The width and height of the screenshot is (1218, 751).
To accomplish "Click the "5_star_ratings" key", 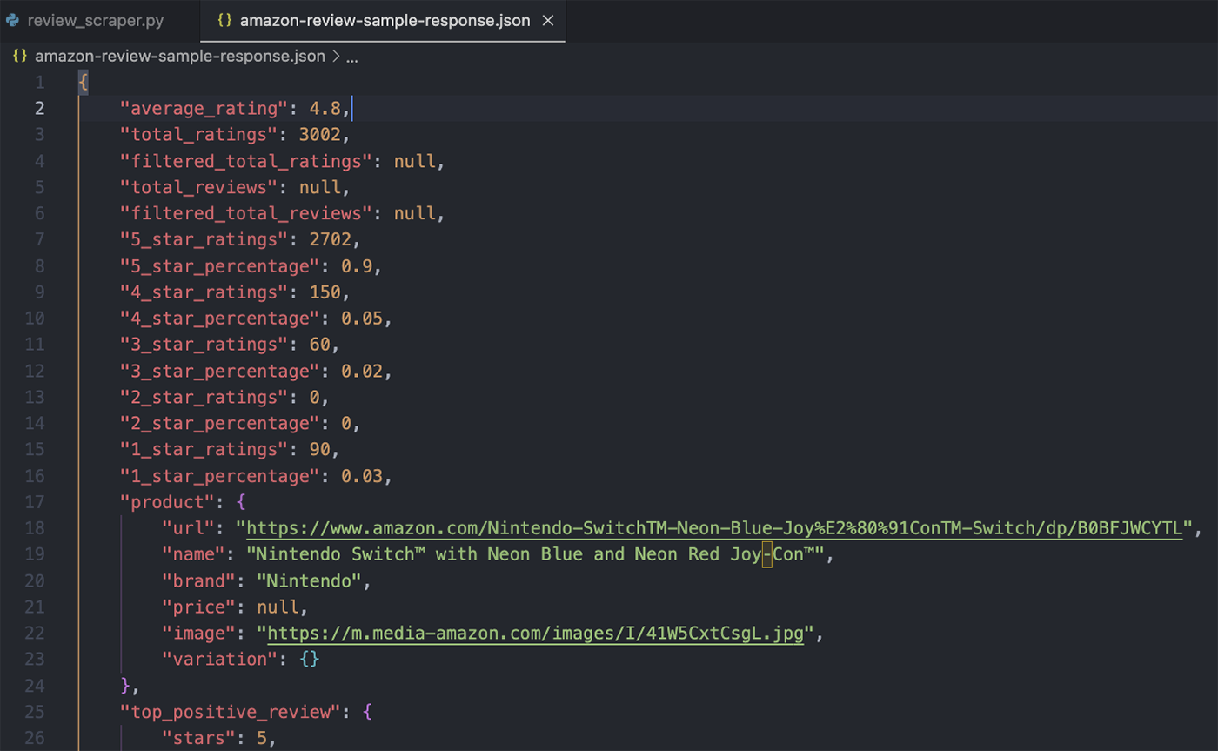I will (204, 239).
